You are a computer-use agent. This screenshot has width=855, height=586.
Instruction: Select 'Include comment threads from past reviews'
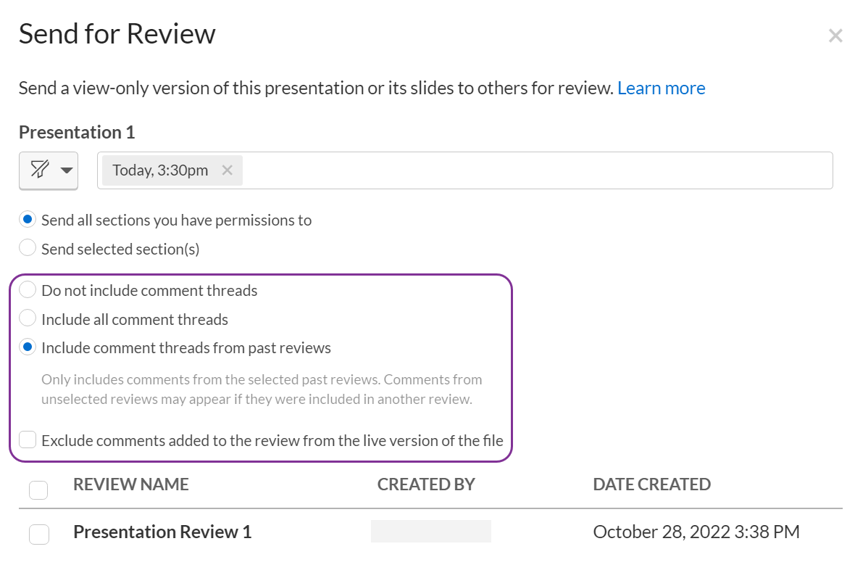(27, 347)
